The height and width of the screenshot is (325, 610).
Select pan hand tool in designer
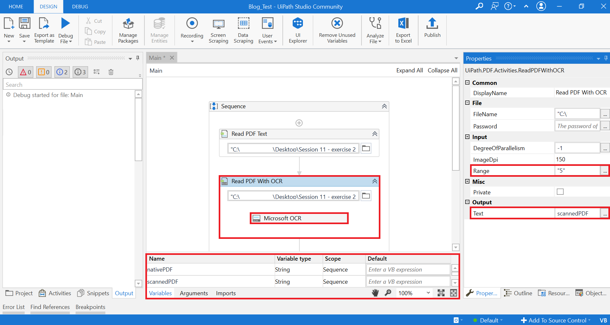pos(375,293)
